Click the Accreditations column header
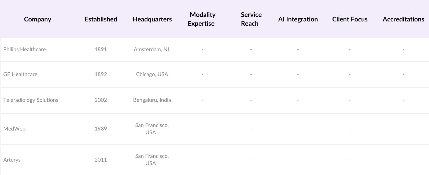The width and height of the screenshot is (429, 175). point(403,19)
